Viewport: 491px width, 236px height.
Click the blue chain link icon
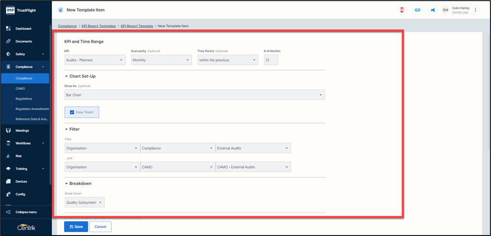tap(418, 10)
